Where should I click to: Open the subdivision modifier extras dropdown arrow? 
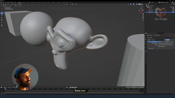click(x=170, y=40)
